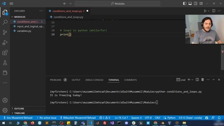Change line endings via CRLF
This screenshot has height=126, width=224.
click(157, 118)
